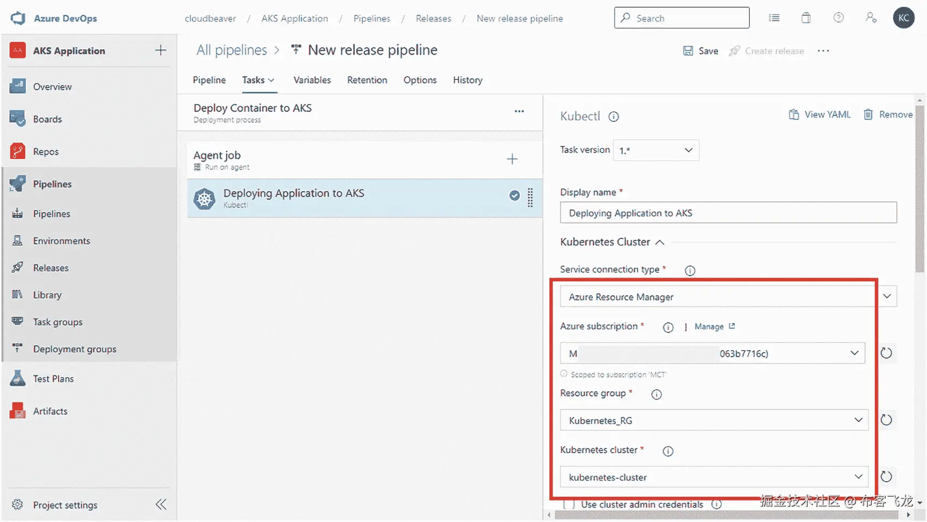This screenshot has width=927, height=522.
Task: Click the Repos icon in sidebar
Action: pos(18,151)
